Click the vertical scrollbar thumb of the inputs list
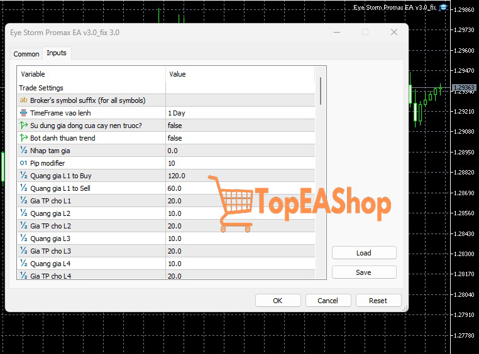 320,91
